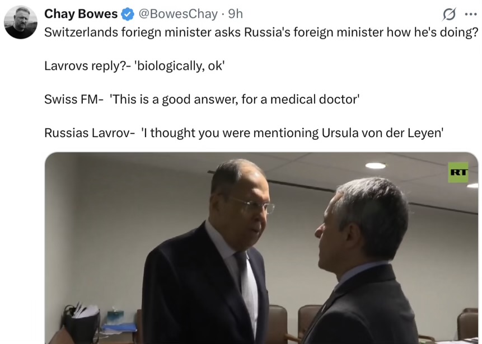Click the 'Swiss FM- This is a good answer' line
Image resolution: width=482 pixels, height=344 pixels.
coord(202,100)
